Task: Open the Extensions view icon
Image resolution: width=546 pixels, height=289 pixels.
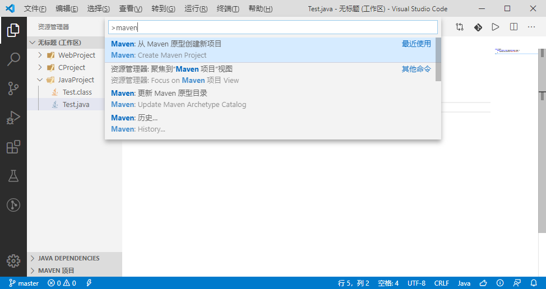Action: [x=13, y=147]
